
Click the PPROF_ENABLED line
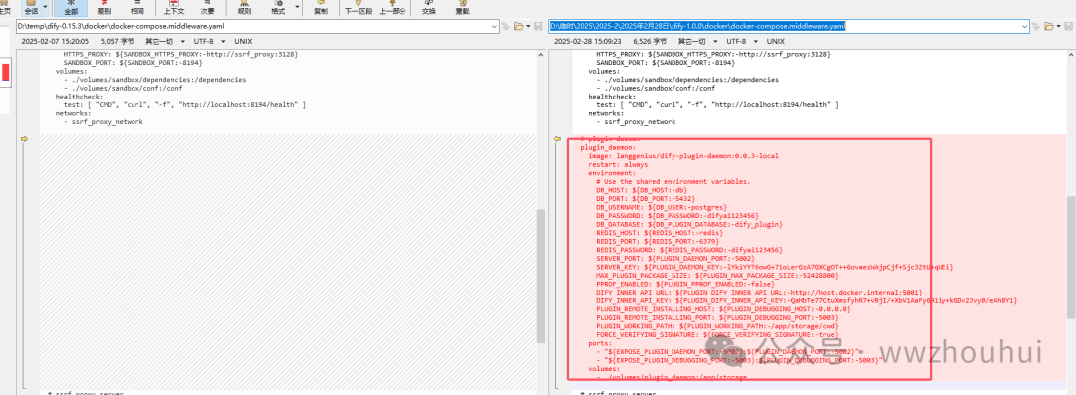pos(684,284)
